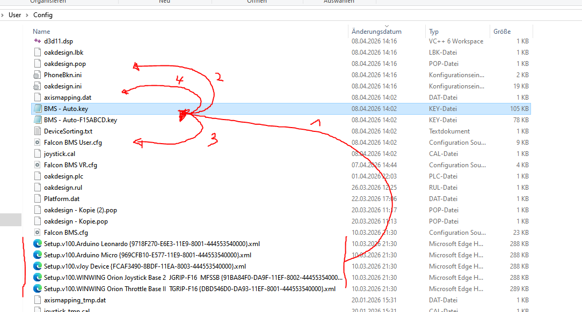The height and width of the screenshot is (312, 582).
Task: Click the BMS - Auto.key file icon
Action: 37,109
